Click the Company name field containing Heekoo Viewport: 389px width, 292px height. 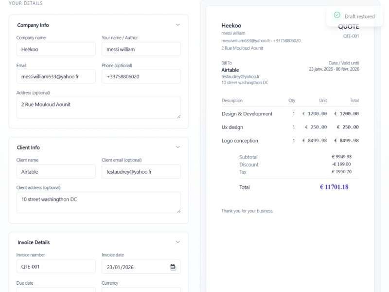click(x=56, y=49)
